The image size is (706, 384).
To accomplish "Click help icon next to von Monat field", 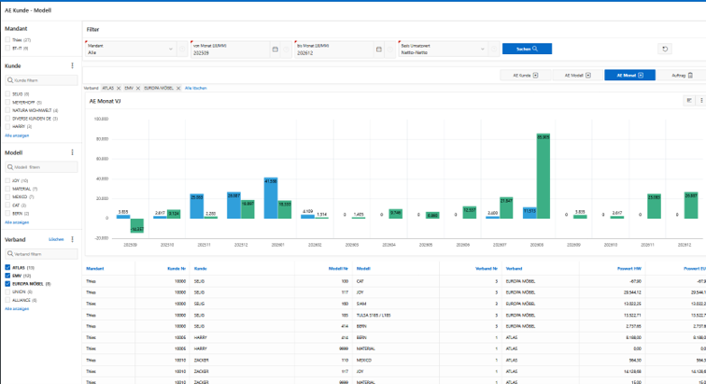I will (x=286, y=50).
